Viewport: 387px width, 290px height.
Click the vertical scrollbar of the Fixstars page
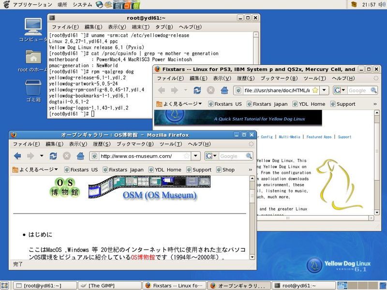pyautogui.click(x=377, y=162)
